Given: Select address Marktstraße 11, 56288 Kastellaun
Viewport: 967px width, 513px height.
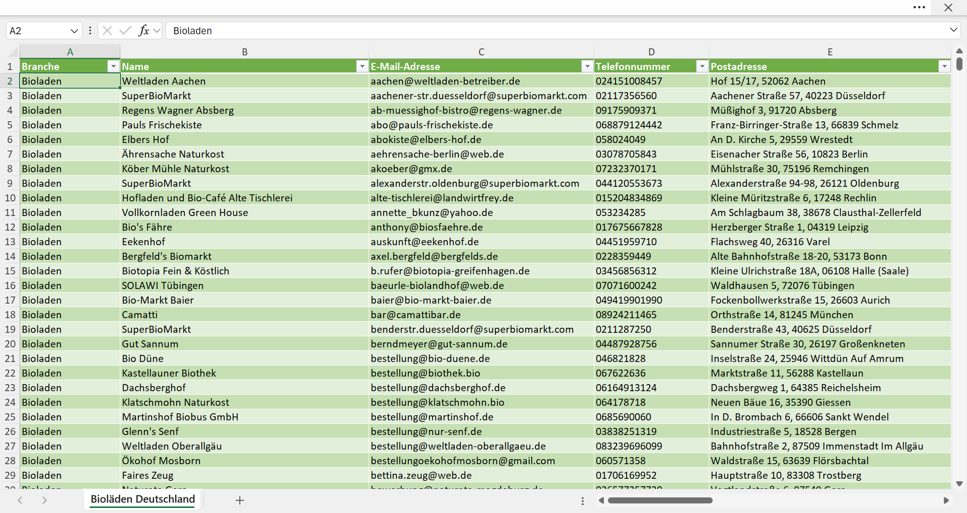Looking at the screenshot, I should pyautogui.click(x=830, y=373).
